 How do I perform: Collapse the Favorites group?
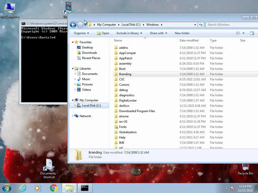click(x=73, y=42)
